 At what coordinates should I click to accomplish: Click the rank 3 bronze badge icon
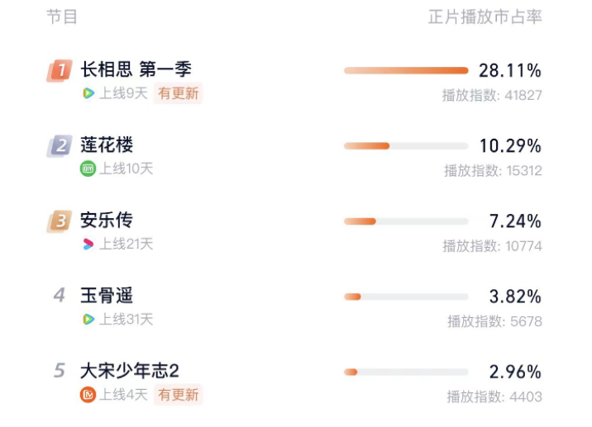[x=60, y=221]
